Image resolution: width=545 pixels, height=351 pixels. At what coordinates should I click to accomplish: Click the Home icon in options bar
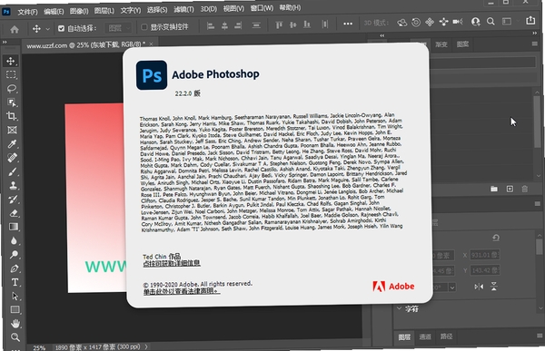[15, 30]
